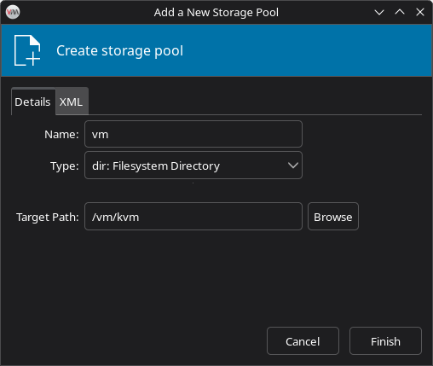This screenshot has height=366, width=433.
Task: Click Finish to create the storage pool
Action: (385, 341)
